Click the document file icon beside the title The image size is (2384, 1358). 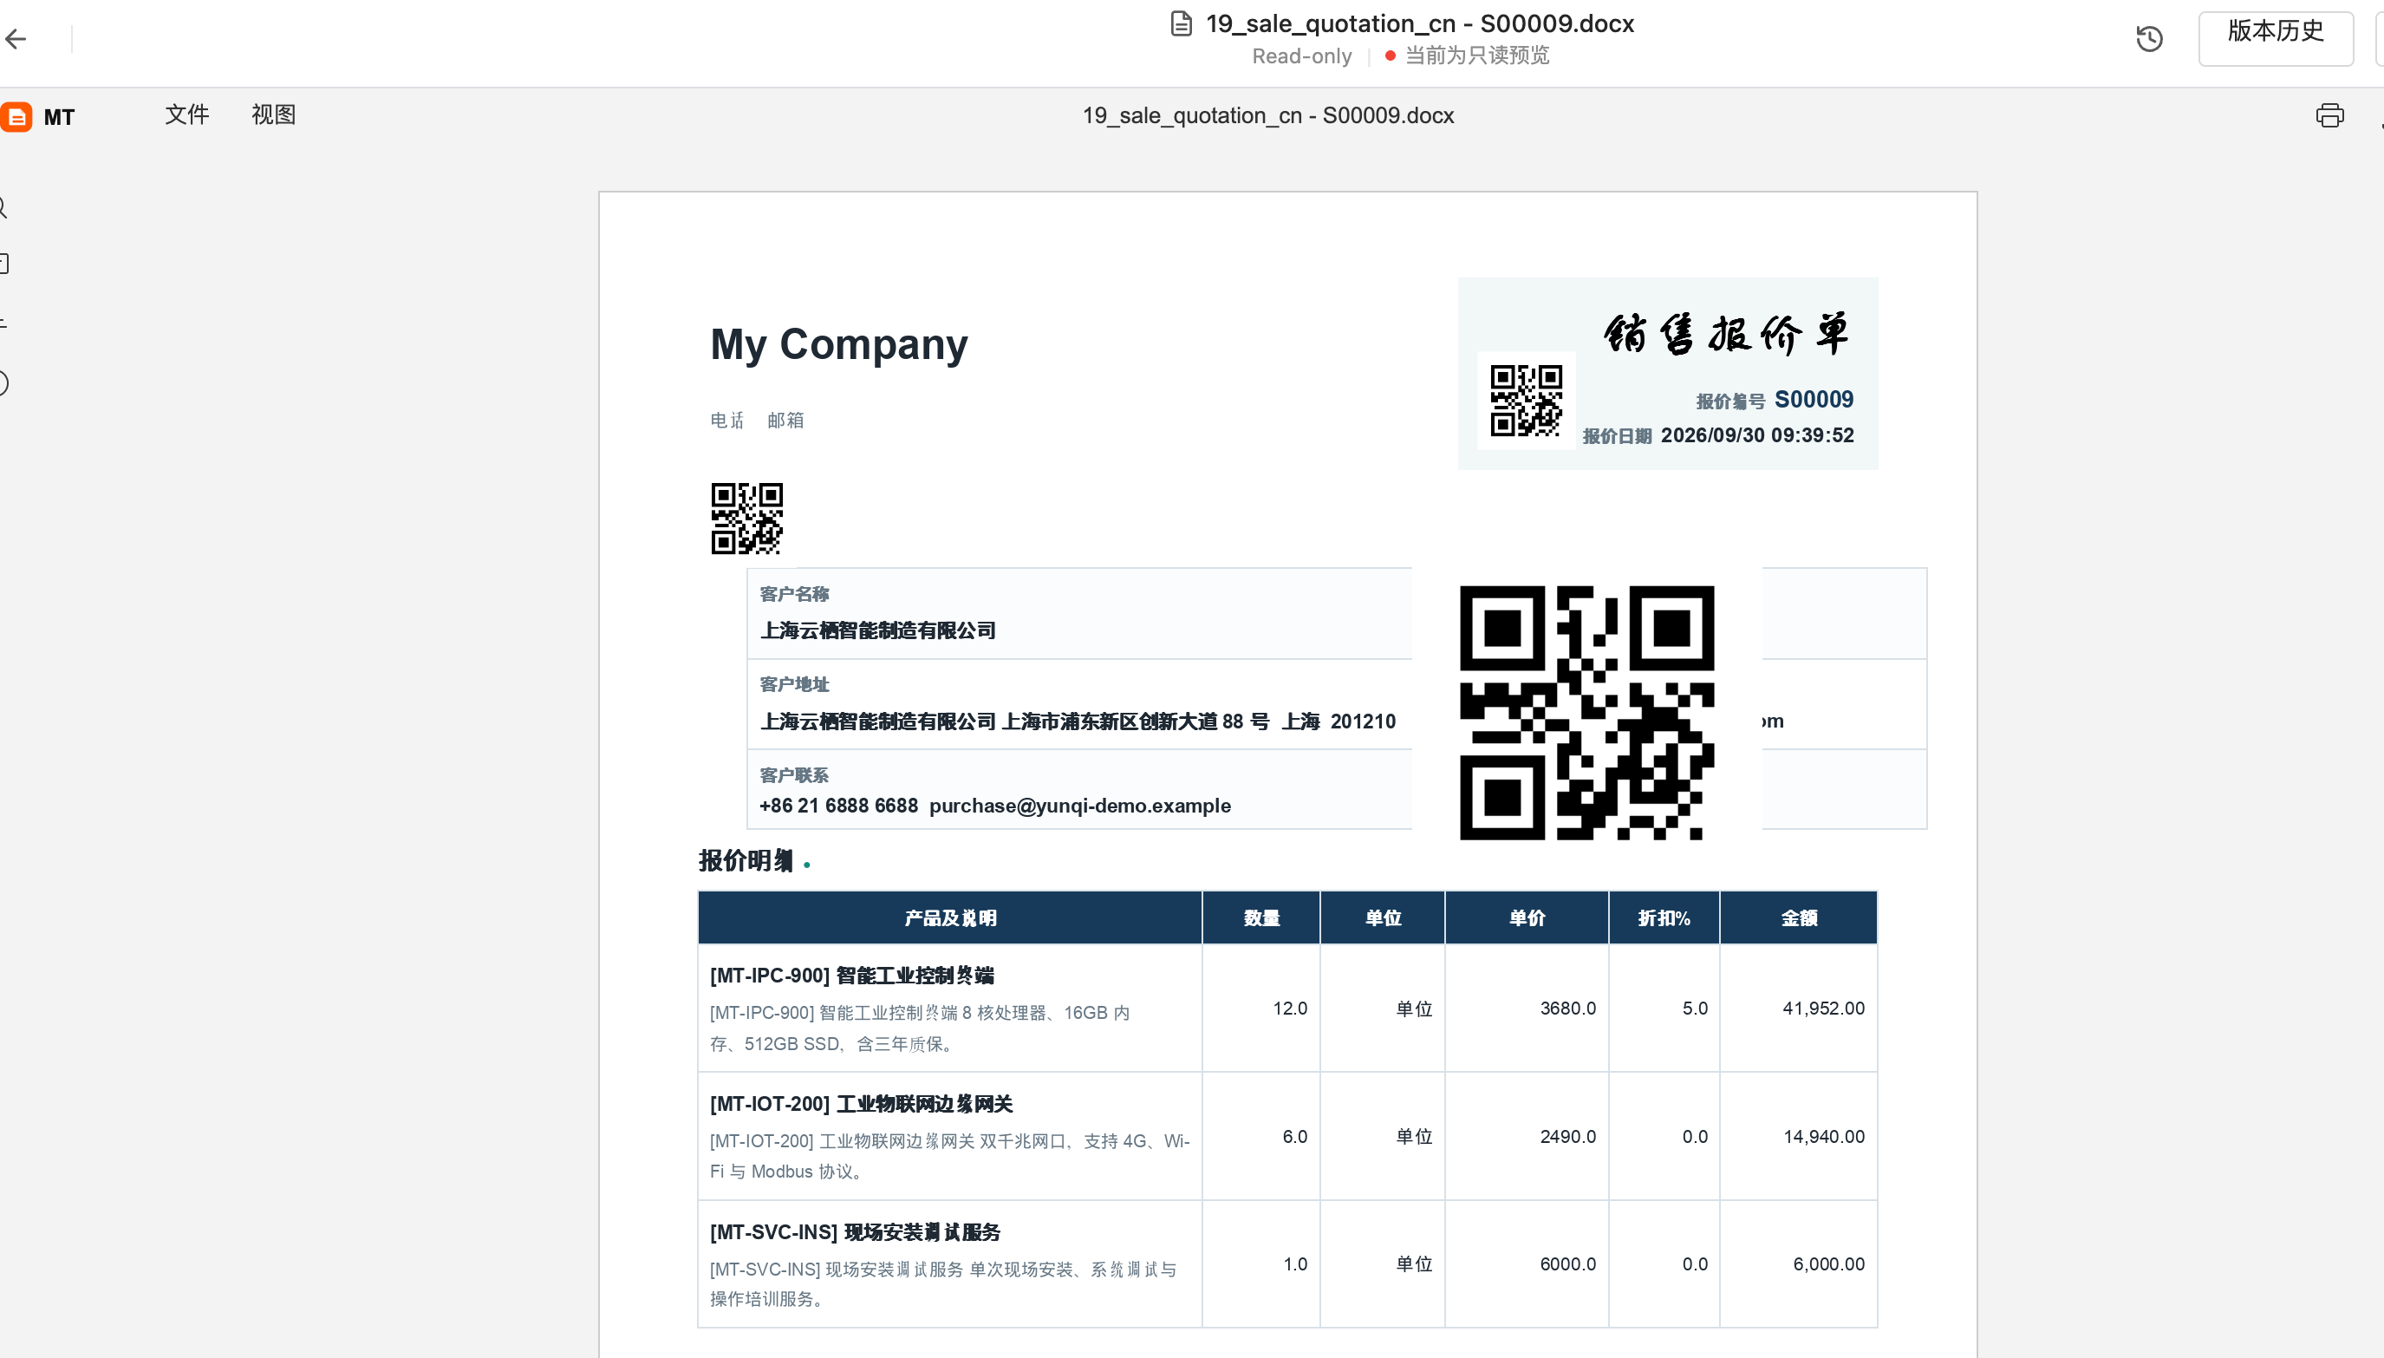1181,23
